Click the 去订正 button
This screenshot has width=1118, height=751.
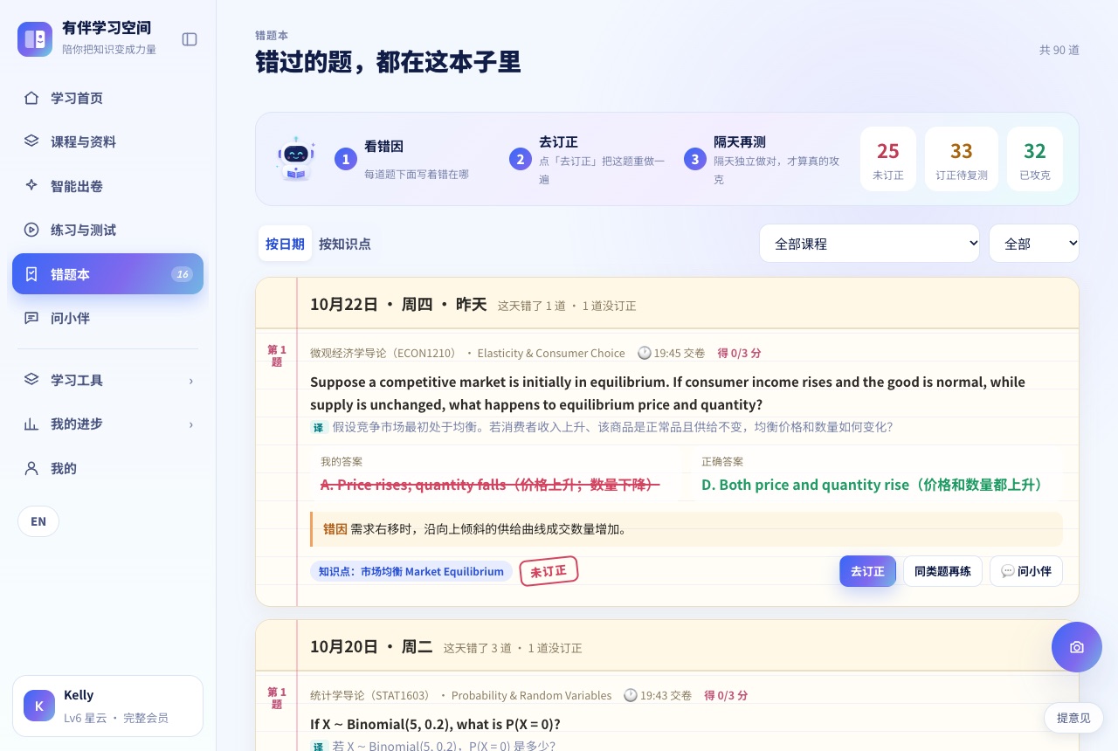point(867,571)
